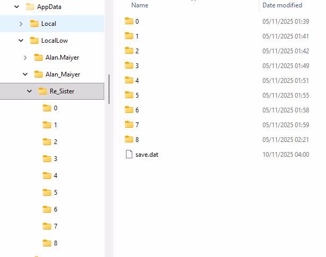Click folder icon for folder 0 in file list

129,21
